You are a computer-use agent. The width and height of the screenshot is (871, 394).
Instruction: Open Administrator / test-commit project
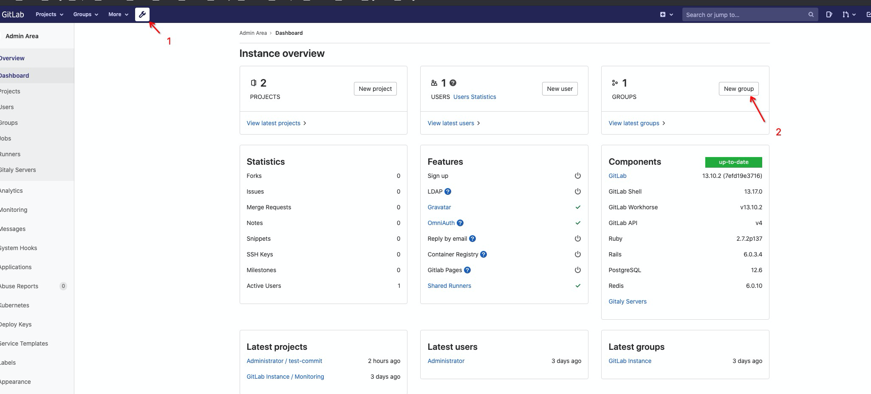[x=284, y=361]
